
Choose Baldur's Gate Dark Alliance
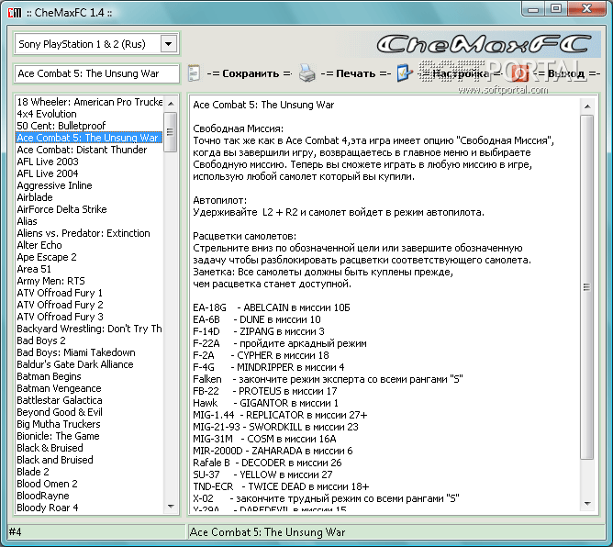89,364
